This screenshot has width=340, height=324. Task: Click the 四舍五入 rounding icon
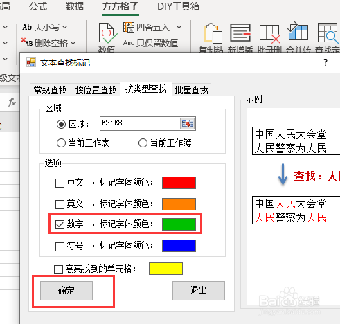129,28
